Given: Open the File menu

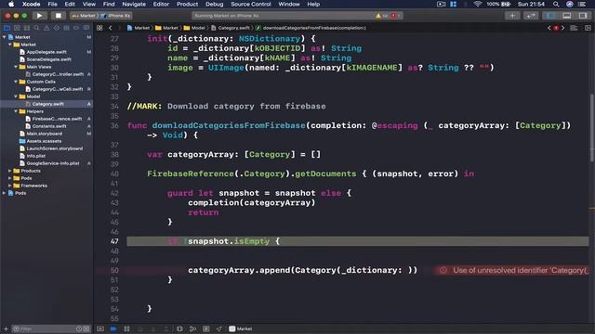Looking at the screenshot, I should coord(52,4).
